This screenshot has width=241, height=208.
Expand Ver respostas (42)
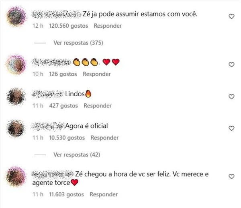77,154
